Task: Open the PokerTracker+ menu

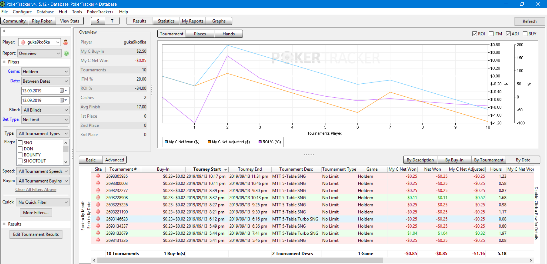Action: pyautogui.click(x=100, y=12)
